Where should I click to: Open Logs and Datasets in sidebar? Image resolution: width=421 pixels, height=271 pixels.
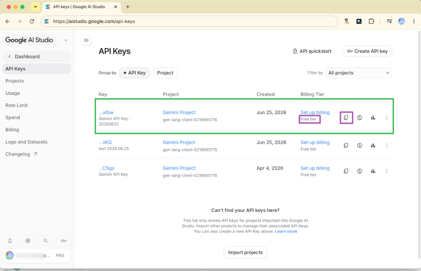pyautogui.click(x=26, y=142)
